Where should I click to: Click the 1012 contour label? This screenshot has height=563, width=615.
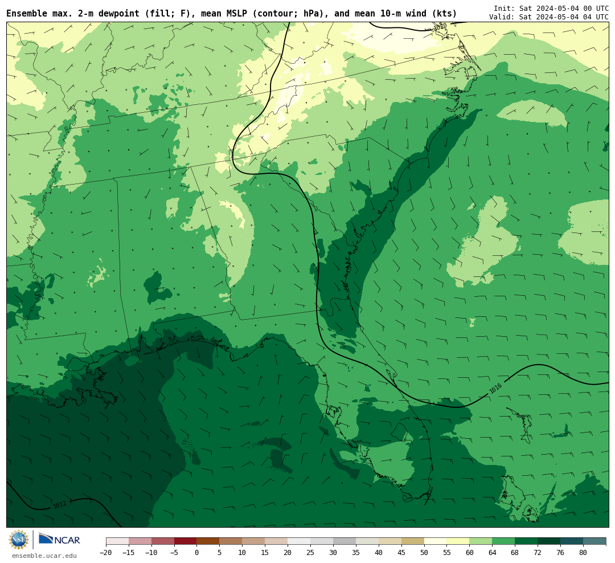tap(60, 504)
